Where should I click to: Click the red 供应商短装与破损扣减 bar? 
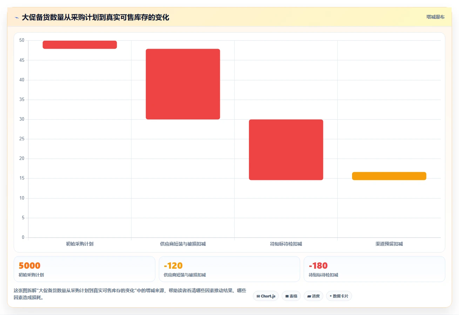click(x=183, y=84)
